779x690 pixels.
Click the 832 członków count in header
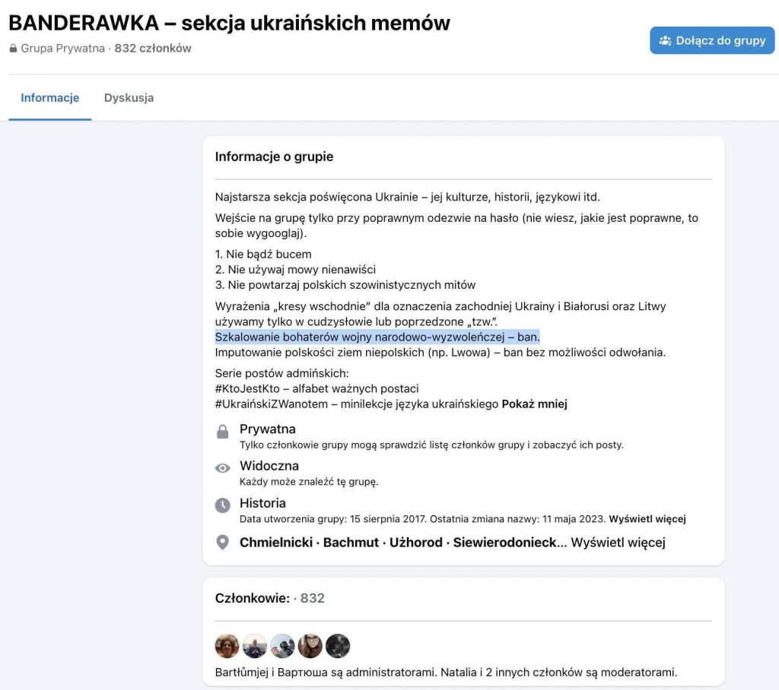coord(153,49)
